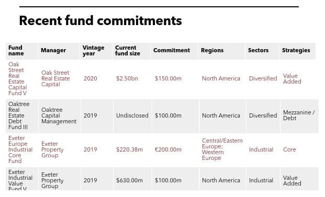The width and height of the screenshot is (325, 197).
Task: Sort by the Fund name column header
Action: (16, 51)
